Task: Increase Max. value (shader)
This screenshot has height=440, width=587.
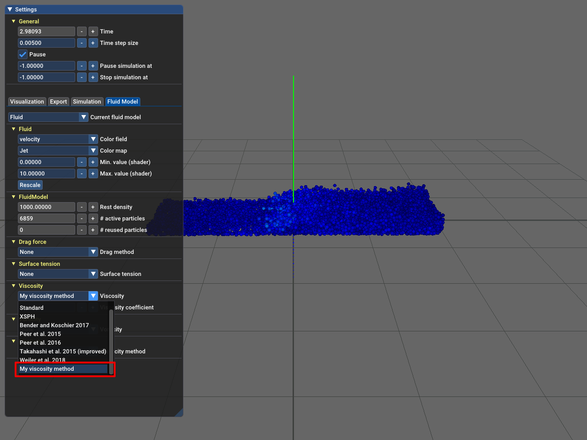Action: pos(93,174)
